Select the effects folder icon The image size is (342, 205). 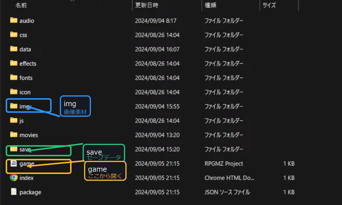14,63
